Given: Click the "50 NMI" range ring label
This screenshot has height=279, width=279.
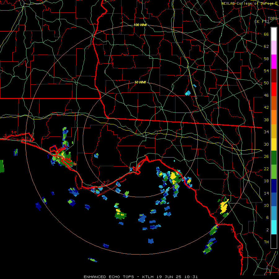Looking at the screenshot, I should 140,82.
